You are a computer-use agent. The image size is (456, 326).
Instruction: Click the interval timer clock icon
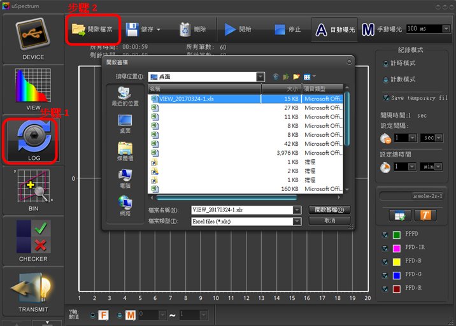(x=385, y=138)
